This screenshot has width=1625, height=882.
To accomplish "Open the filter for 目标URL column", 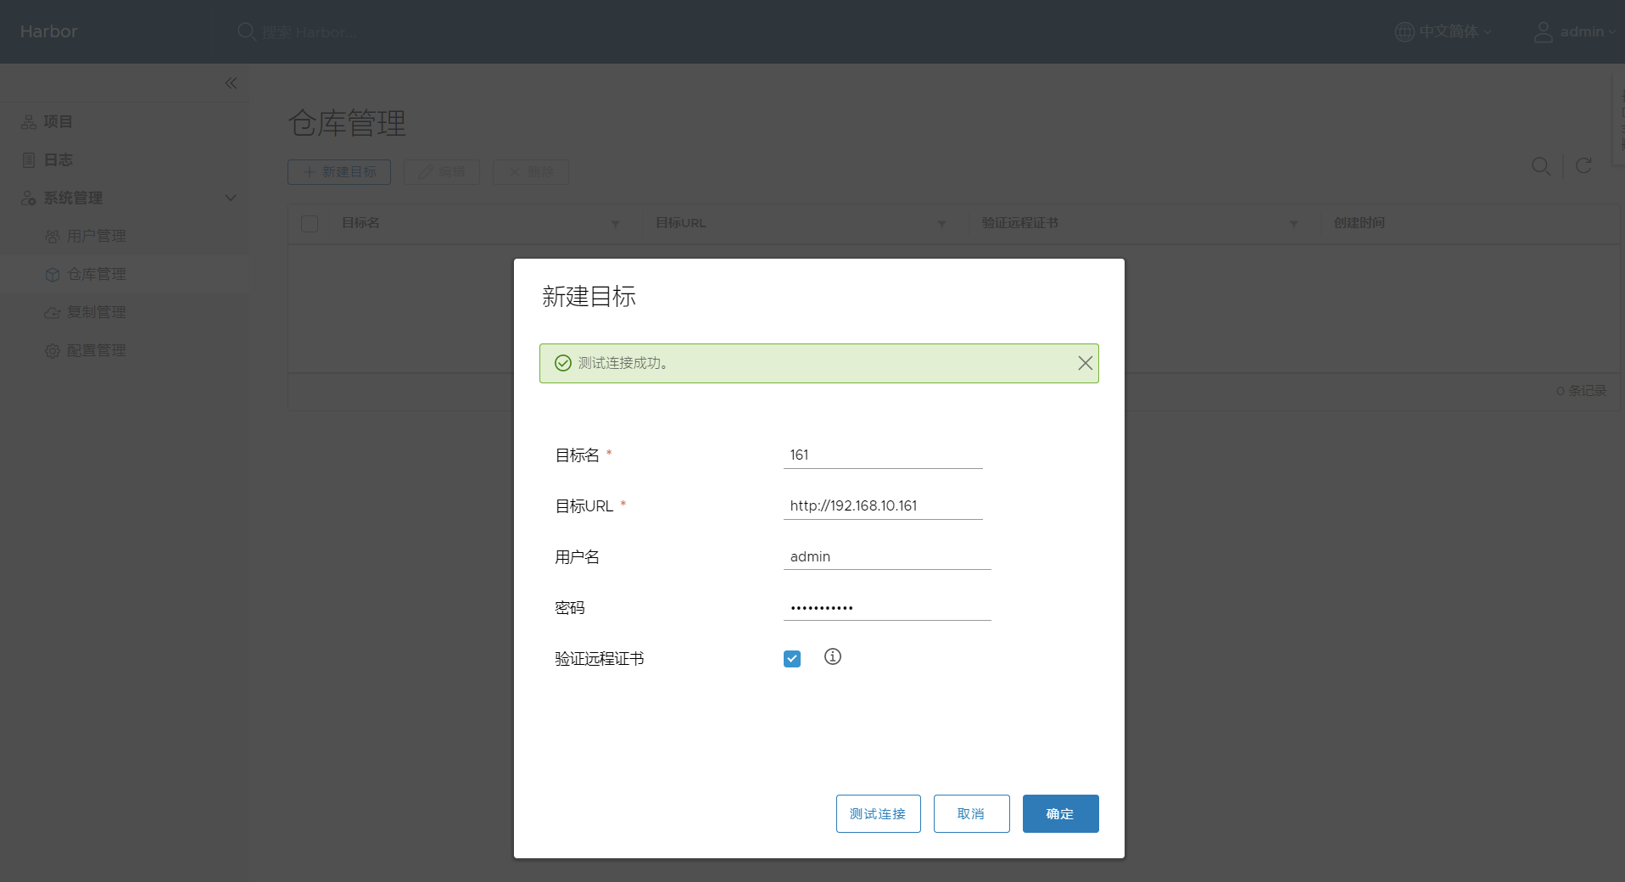I will point(941,224).
